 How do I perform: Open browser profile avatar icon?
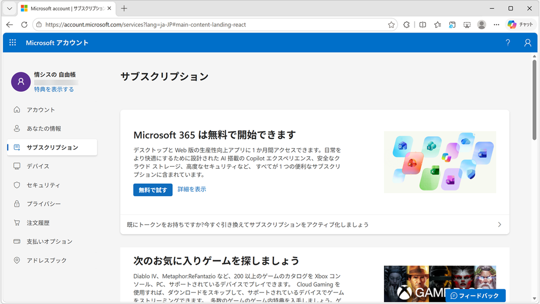[x=481, y=24]
